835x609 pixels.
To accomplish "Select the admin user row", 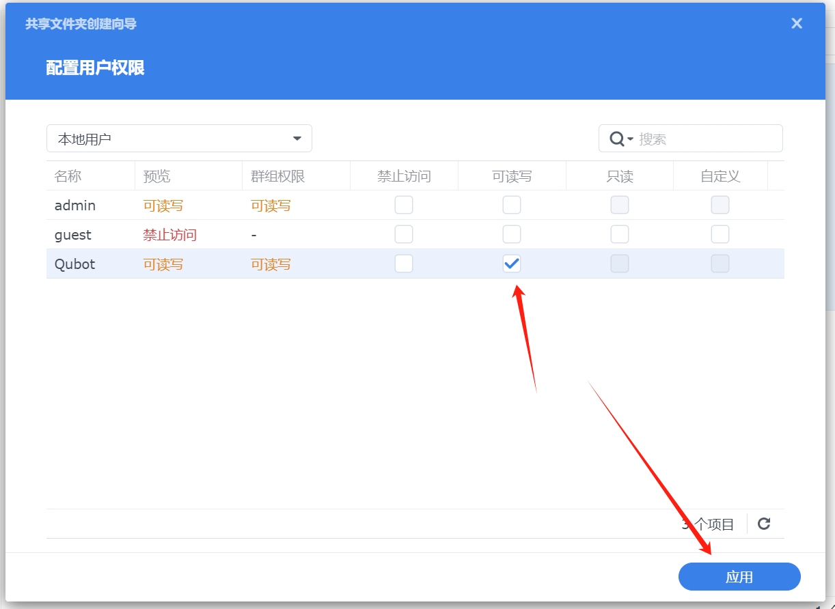I will (x=415, y=205).
